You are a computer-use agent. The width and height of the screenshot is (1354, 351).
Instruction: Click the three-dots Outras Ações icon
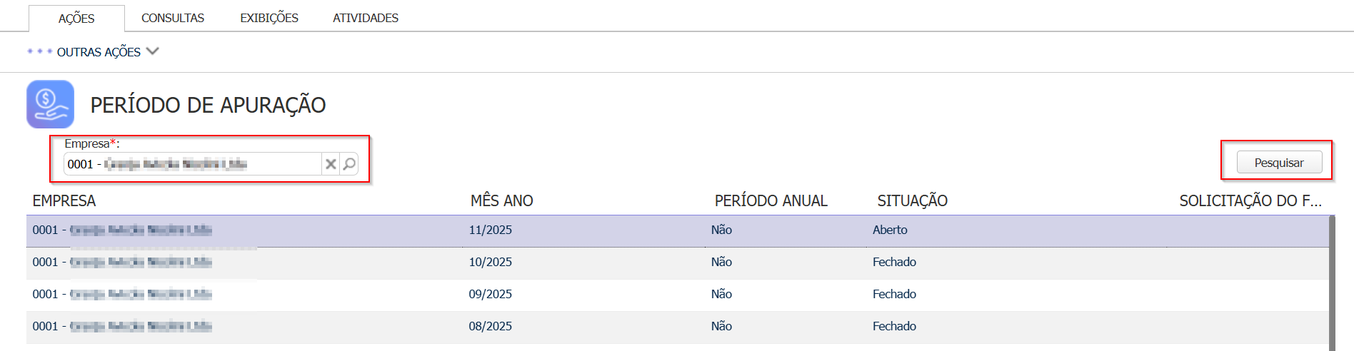coord(39,51)
